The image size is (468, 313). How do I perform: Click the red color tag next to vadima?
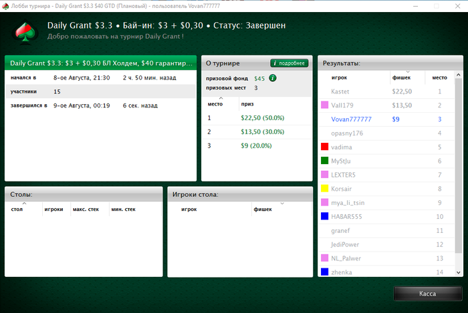coord(324,147)
